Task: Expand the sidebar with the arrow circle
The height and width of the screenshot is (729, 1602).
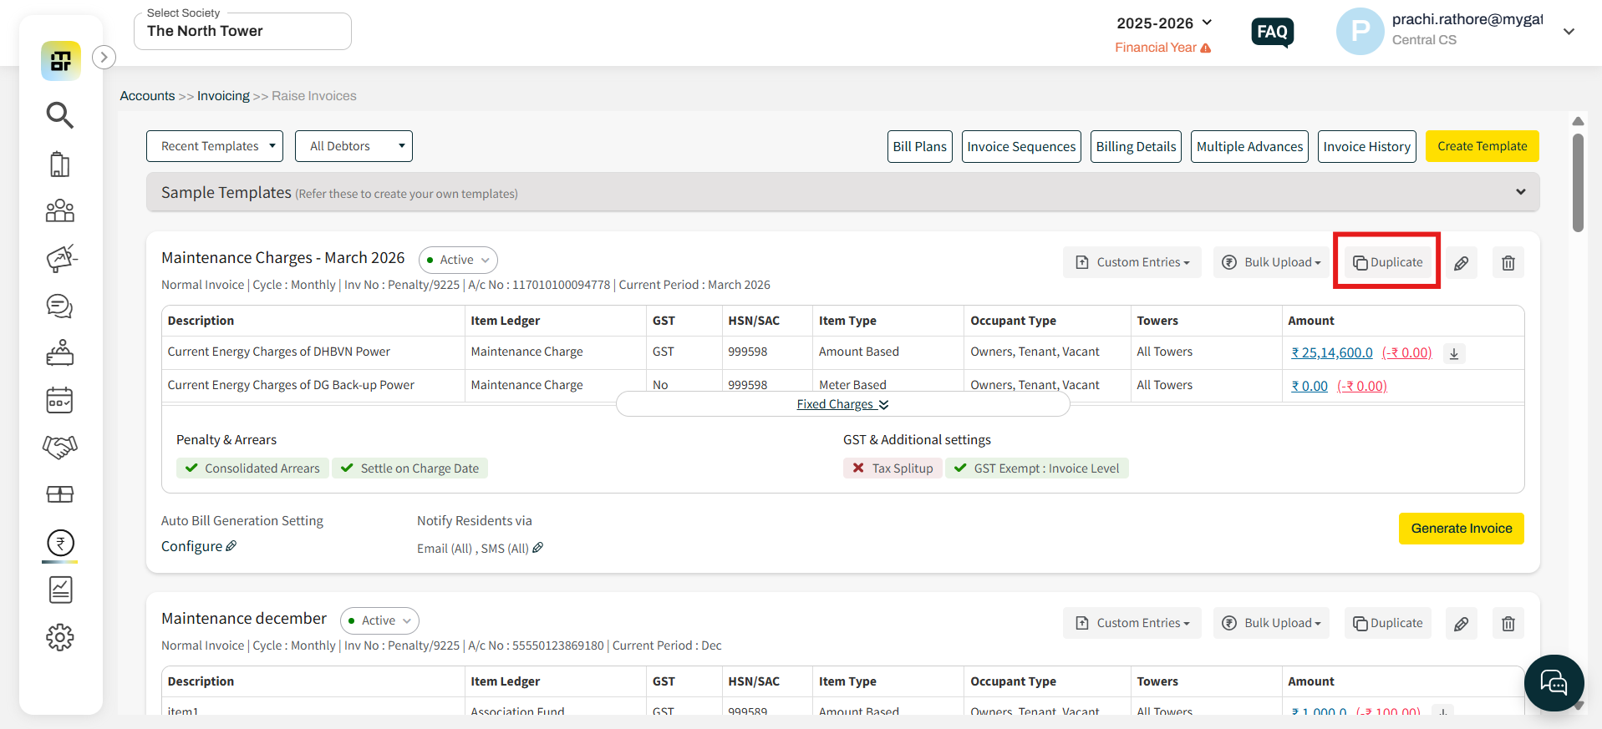Action: pos(104,57)
